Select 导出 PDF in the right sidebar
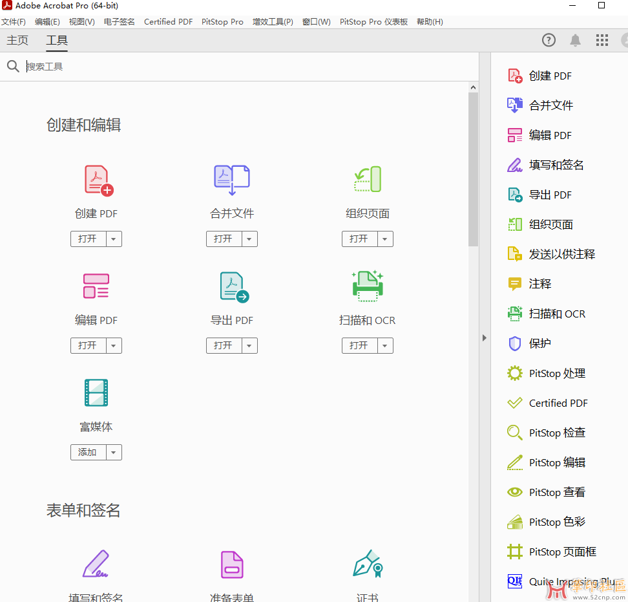Image resolution: width=628 pixels, height=602 pixels. click(x=540, y=195)
